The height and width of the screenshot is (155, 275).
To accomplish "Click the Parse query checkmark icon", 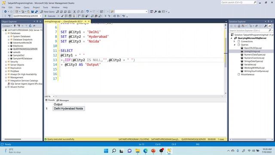I will 62,16.
